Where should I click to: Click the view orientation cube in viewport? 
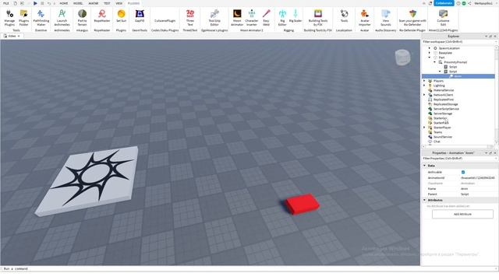coord(402,58)
